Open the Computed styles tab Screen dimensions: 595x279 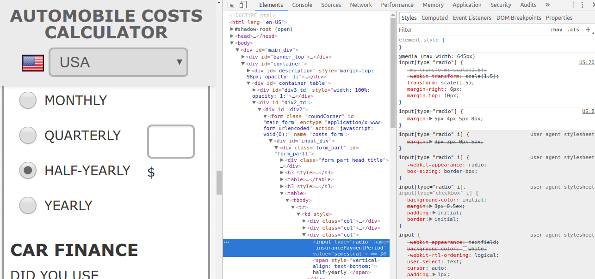(x=434, y=18)
